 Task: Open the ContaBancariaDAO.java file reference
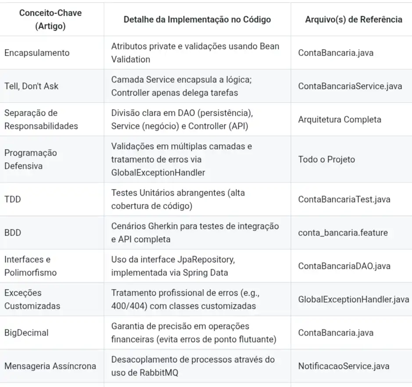pos(344,266)
